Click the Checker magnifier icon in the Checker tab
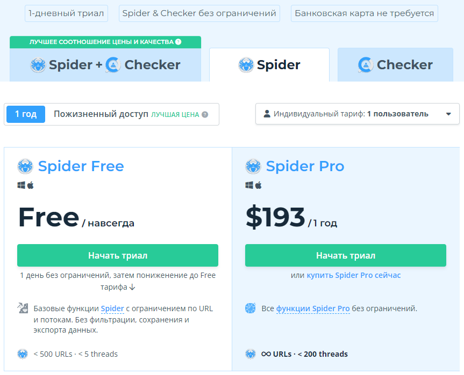 pyautogui.click(x=366, y=65)
